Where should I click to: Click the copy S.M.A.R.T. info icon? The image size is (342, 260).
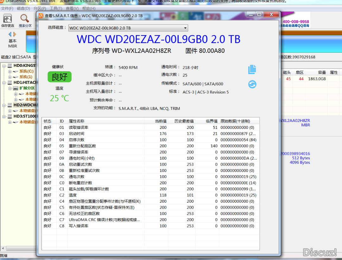(x=252, y=69)
